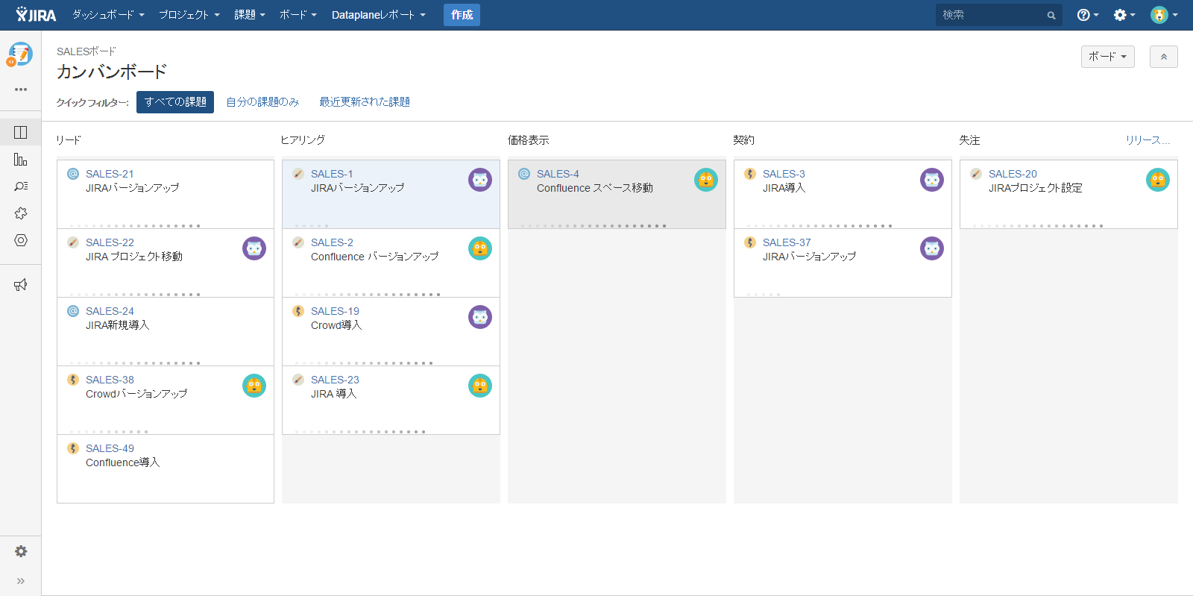Screen dimensions: 1193x596
Task: Click issue type icon on SALES-24 card
Action: click(x=73, y=311)
